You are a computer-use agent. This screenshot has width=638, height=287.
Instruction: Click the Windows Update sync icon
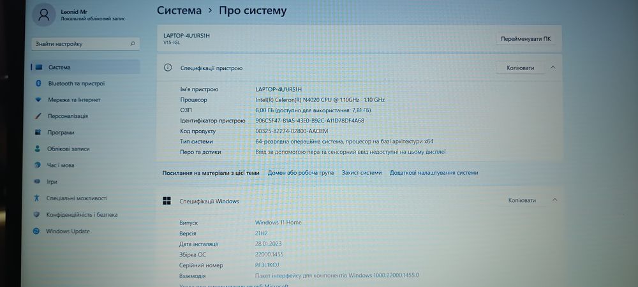pos(36,231)
